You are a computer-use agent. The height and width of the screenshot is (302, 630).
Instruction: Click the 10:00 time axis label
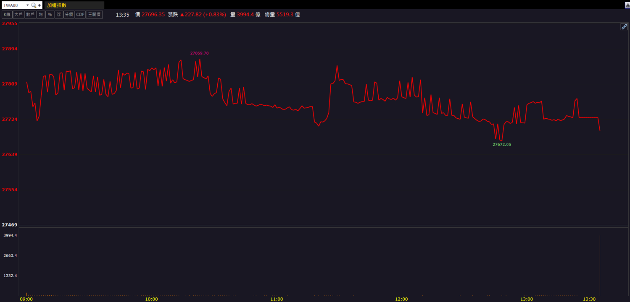(151, 299)
